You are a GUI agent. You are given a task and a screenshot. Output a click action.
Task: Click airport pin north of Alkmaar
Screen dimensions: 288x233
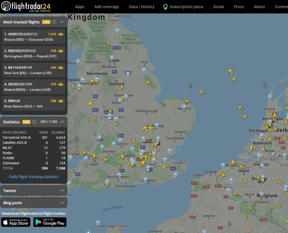point(270,96)
